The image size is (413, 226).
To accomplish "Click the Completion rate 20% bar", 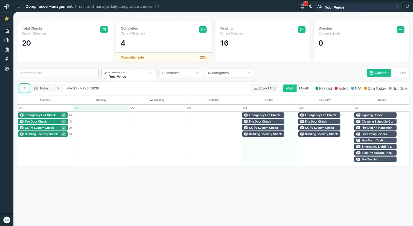I will pos(164,57).
